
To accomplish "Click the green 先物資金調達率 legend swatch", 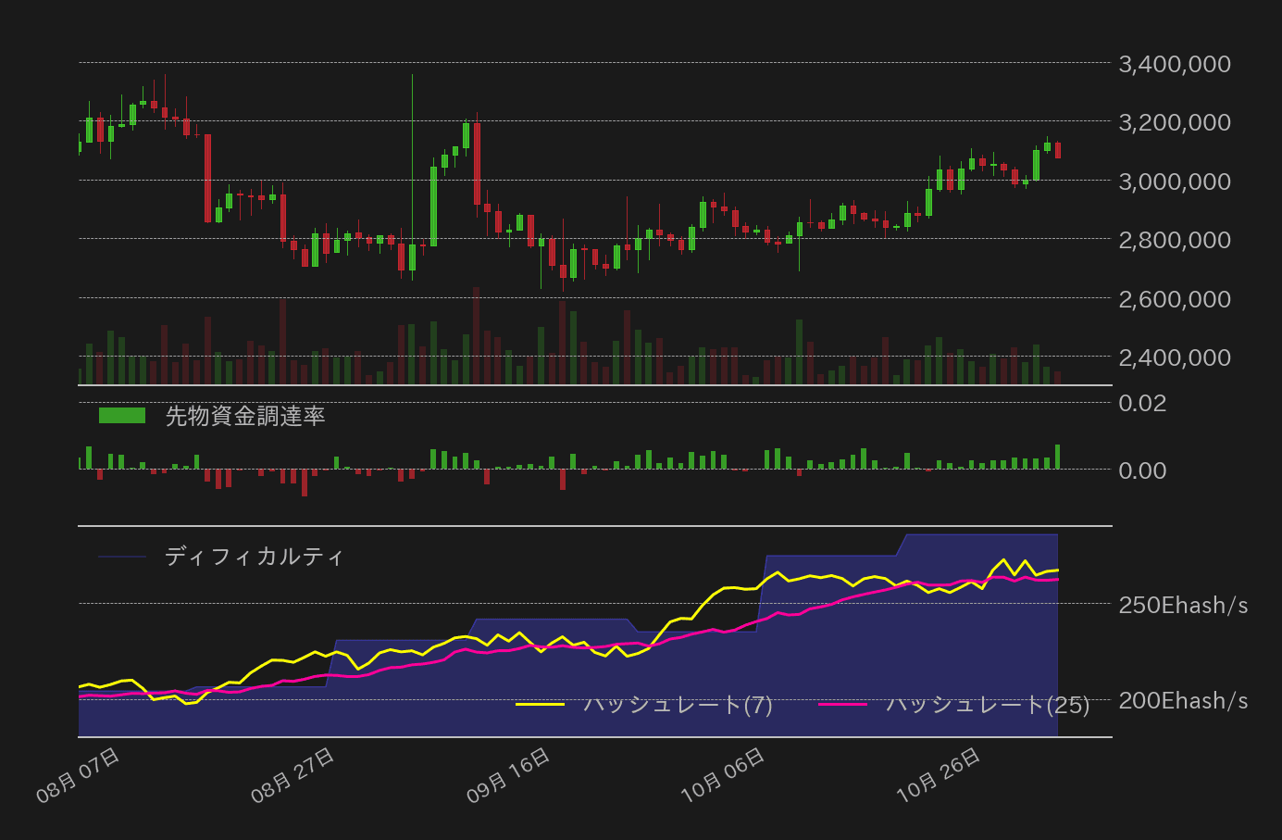I will [x=120, y=413].
